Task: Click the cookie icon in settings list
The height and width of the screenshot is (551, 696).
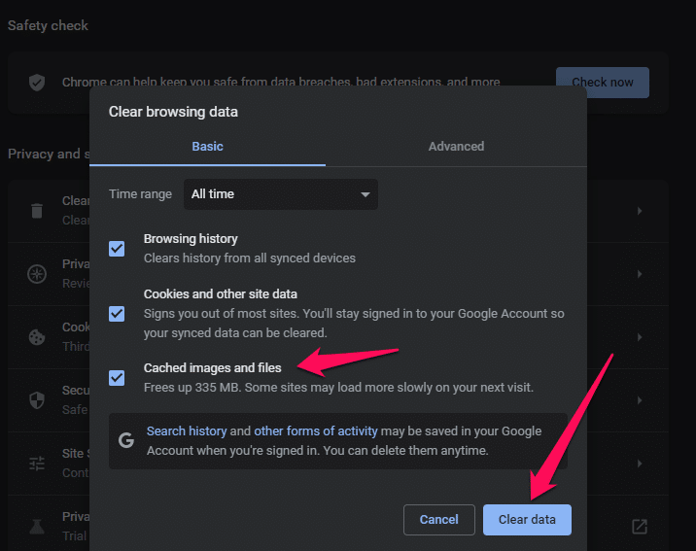Action: (x=37, y=337)
